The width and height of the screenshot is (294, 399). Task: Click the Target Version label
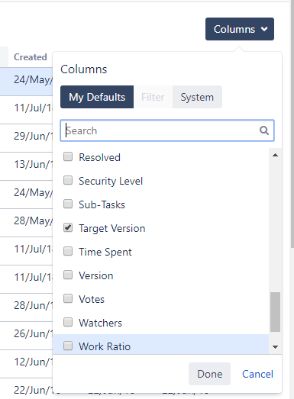pos(111,228)
